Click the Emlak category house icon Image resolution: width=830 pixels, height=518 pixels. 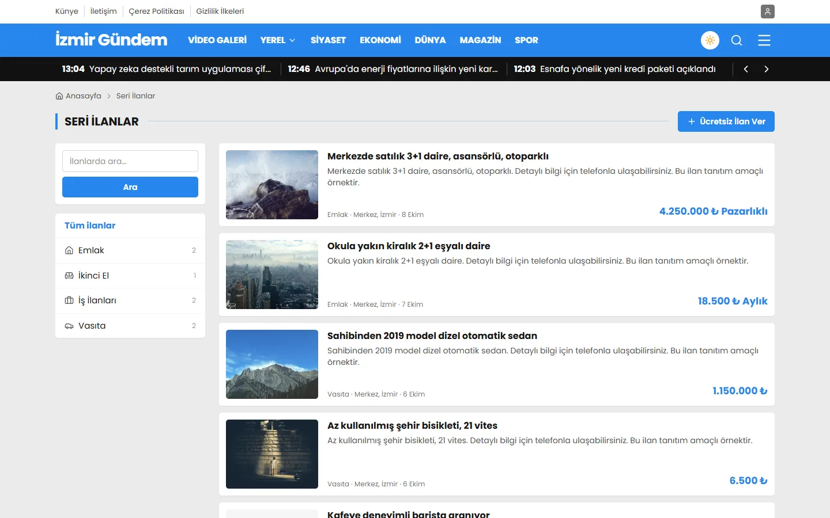coord(69,250)
